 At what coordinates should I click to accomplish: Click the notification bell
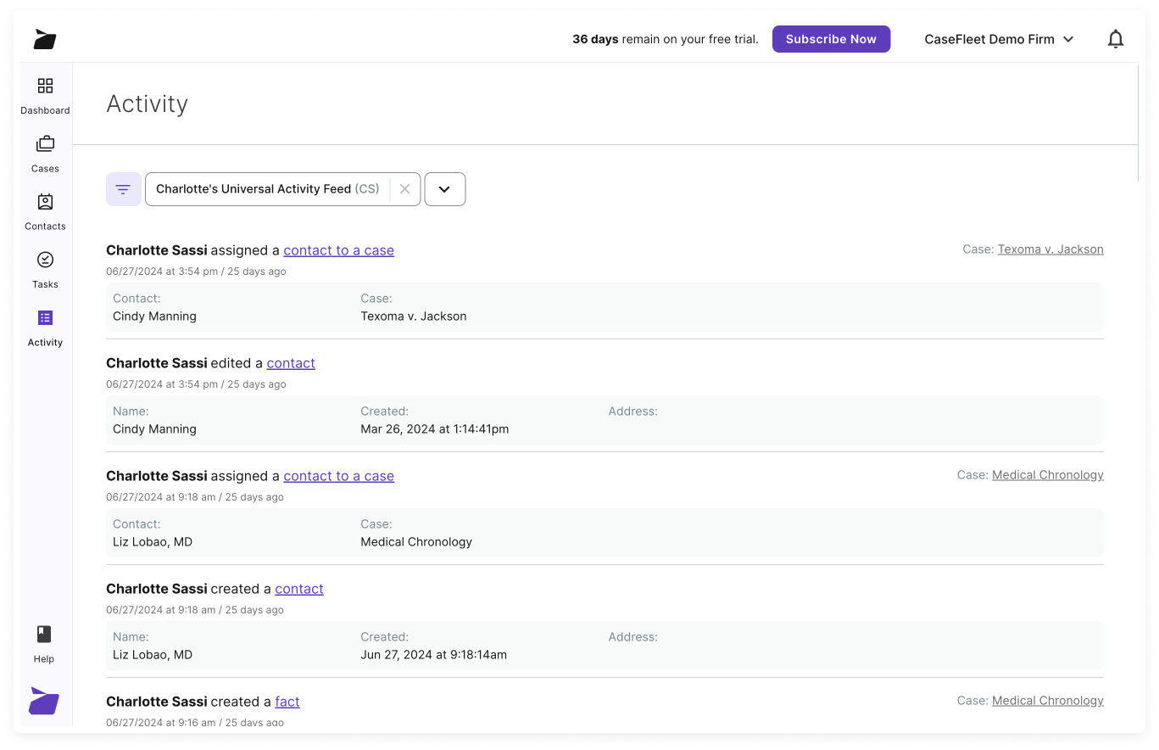[1116, 38]
